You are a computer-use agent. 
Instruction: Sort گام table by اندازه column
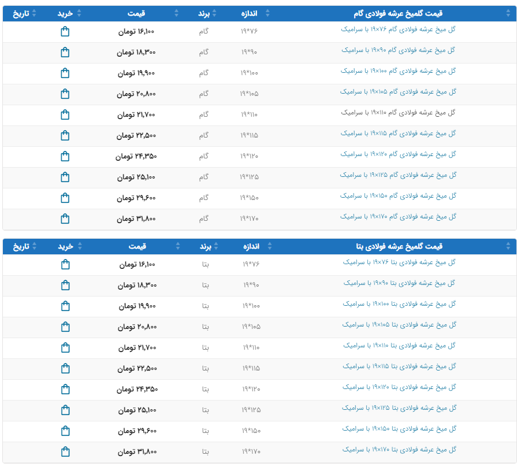[250, 13]
